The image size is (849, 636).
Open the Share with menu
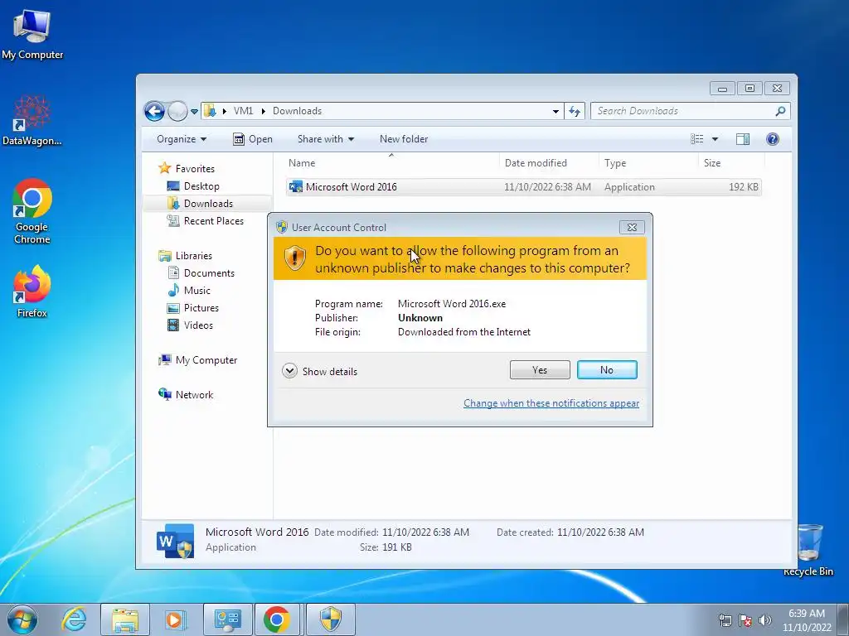[325, 139]
